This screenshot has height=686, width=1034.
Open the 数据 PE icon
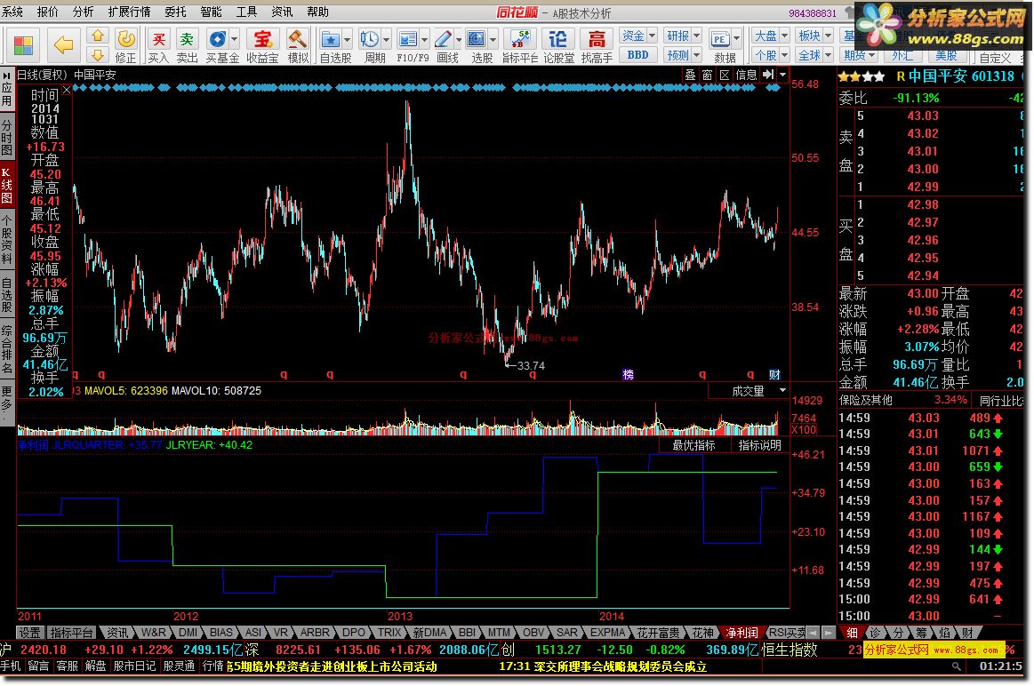coord(720,39)
